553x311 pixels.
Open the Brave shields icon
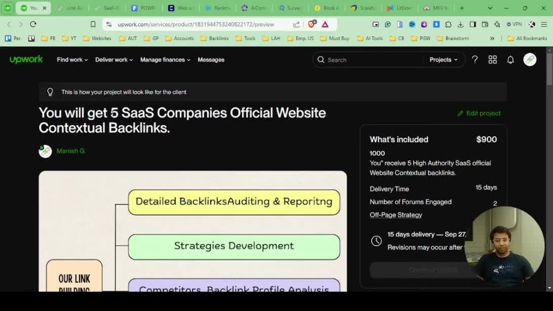(311, 24)
